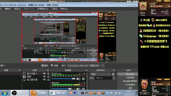Open transition properties gear next to 渐变

(x=113, y=74)
